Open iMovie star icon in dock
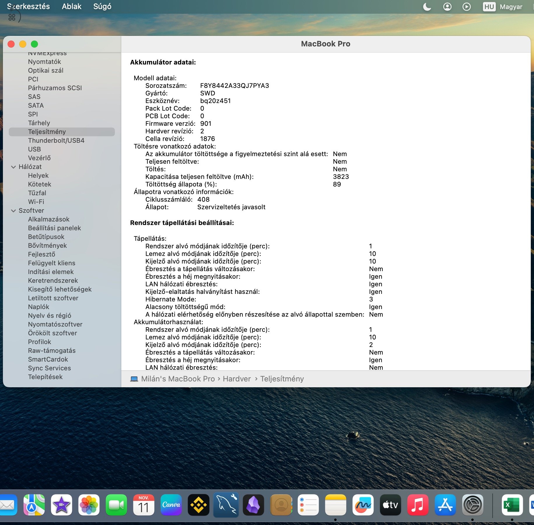The height and width of the screenshot is (525, 534). point(62,505)
